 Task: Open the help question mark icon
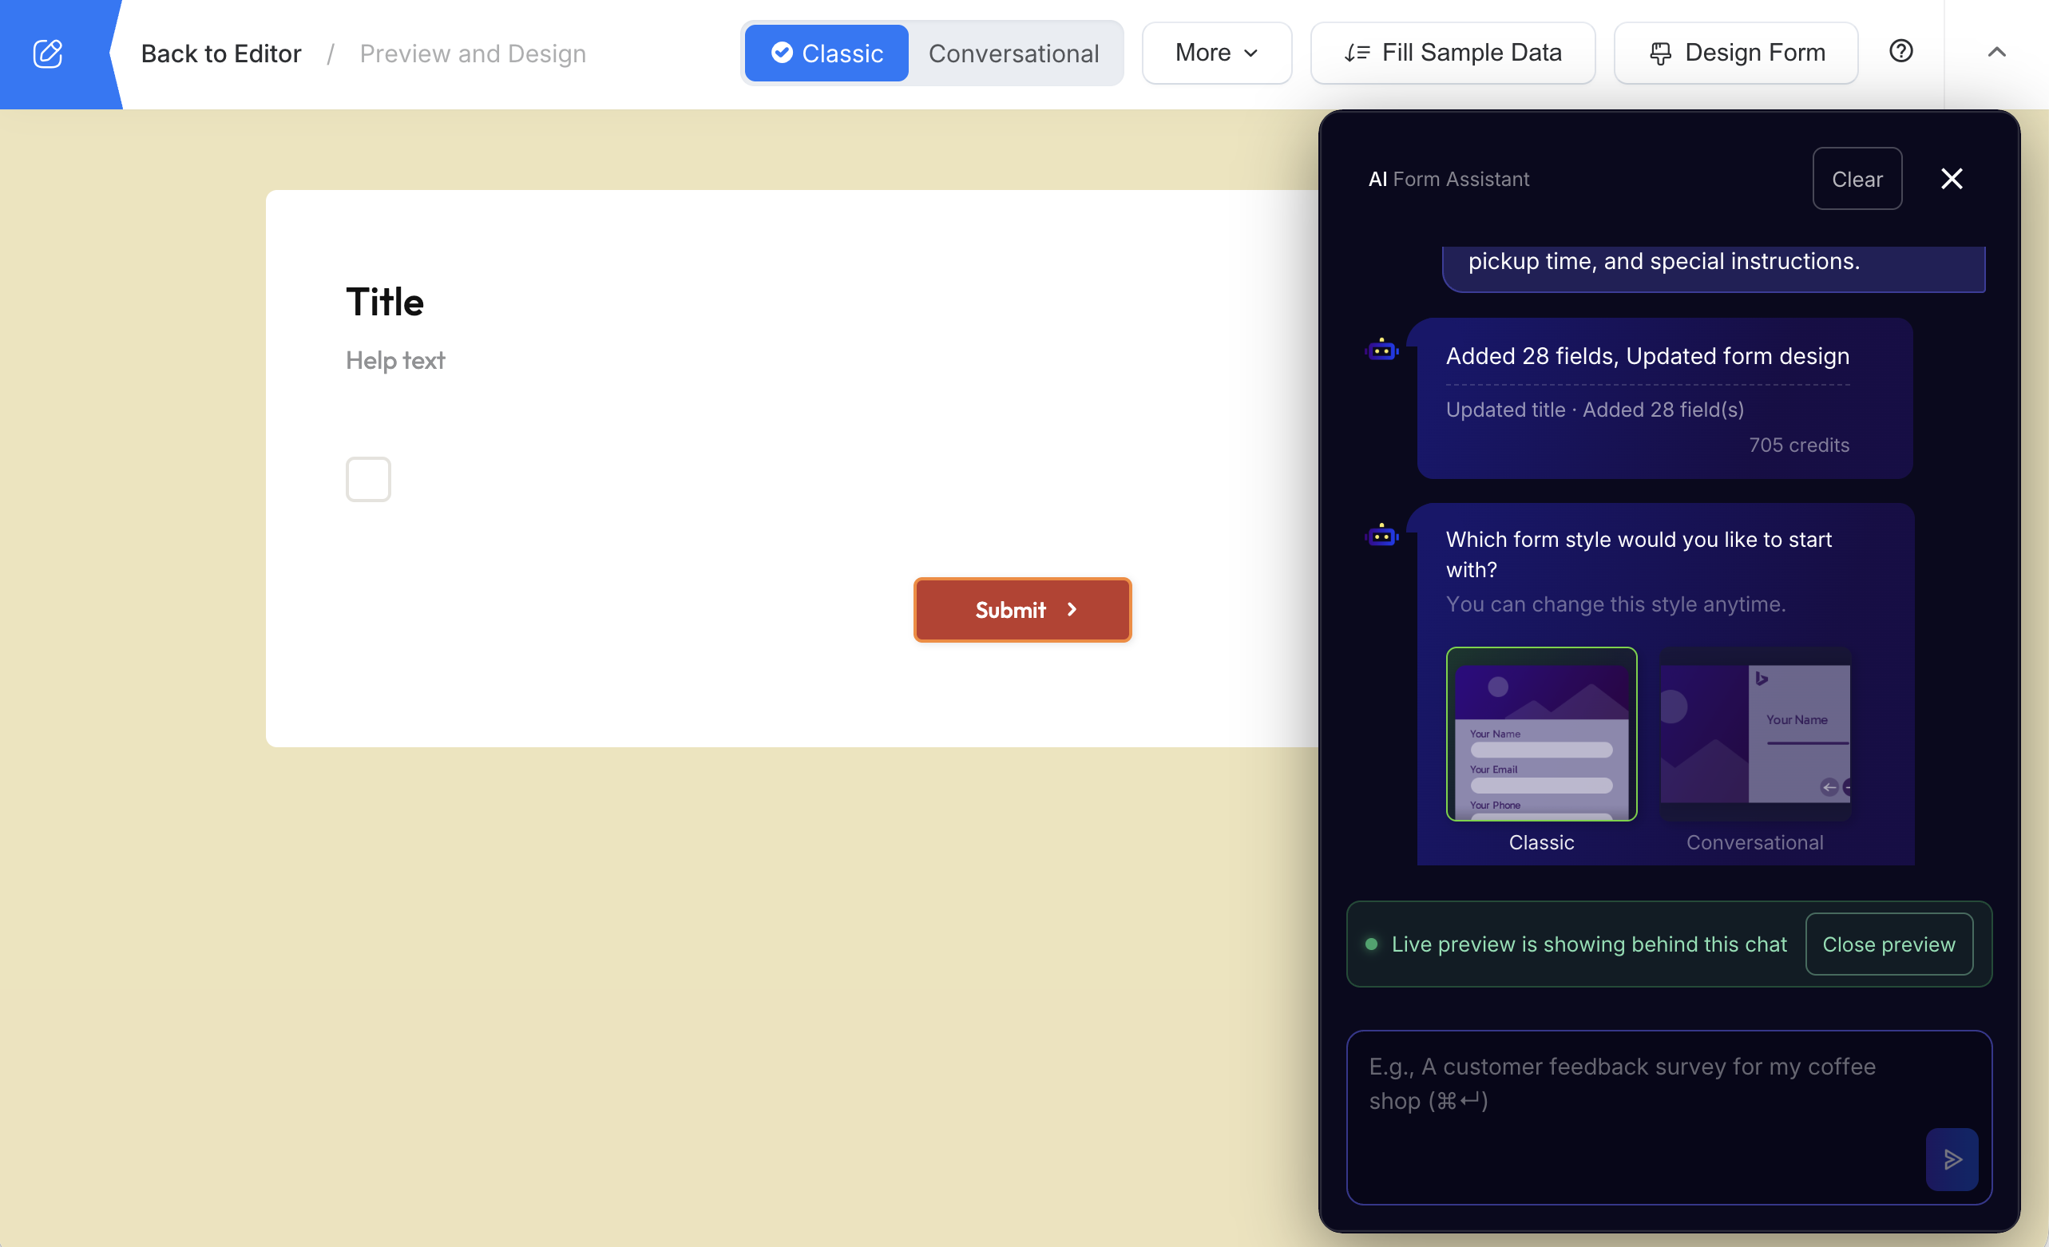pos(1901,52)
